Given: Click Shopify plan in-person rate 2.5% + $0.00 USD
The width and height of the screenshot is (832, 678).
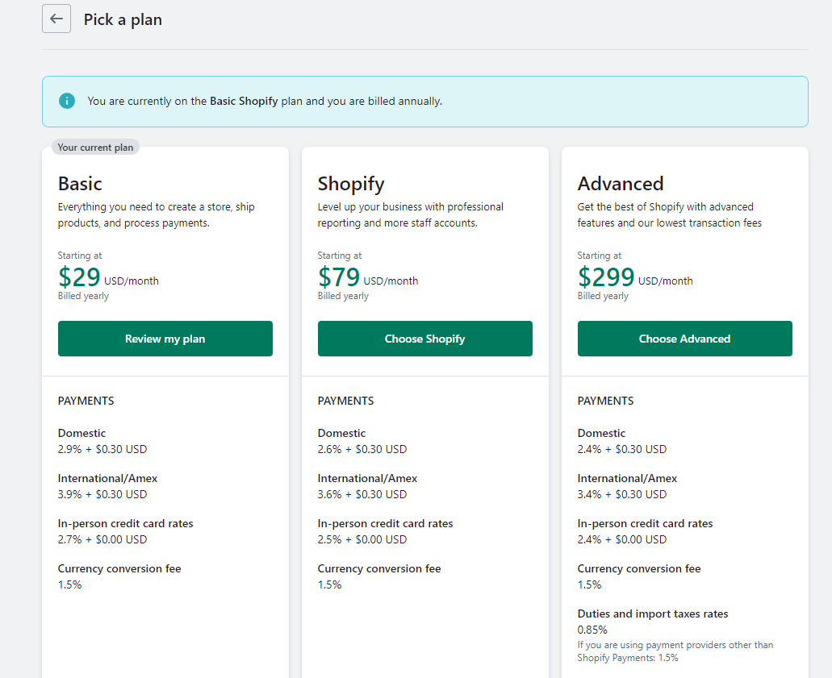Looking at the screenshot, I should click(362, 539).
